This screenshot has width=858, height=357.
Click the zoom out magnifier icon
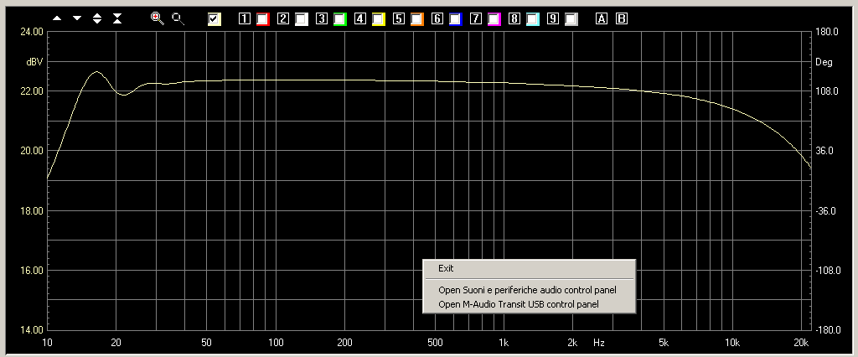point(178,18)
